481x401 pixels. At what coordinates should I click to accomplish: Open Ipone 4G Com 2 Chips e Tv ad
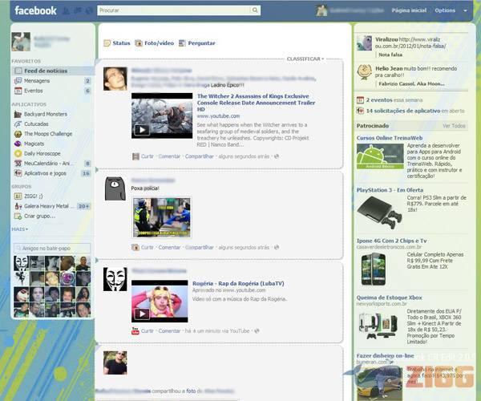391,241
